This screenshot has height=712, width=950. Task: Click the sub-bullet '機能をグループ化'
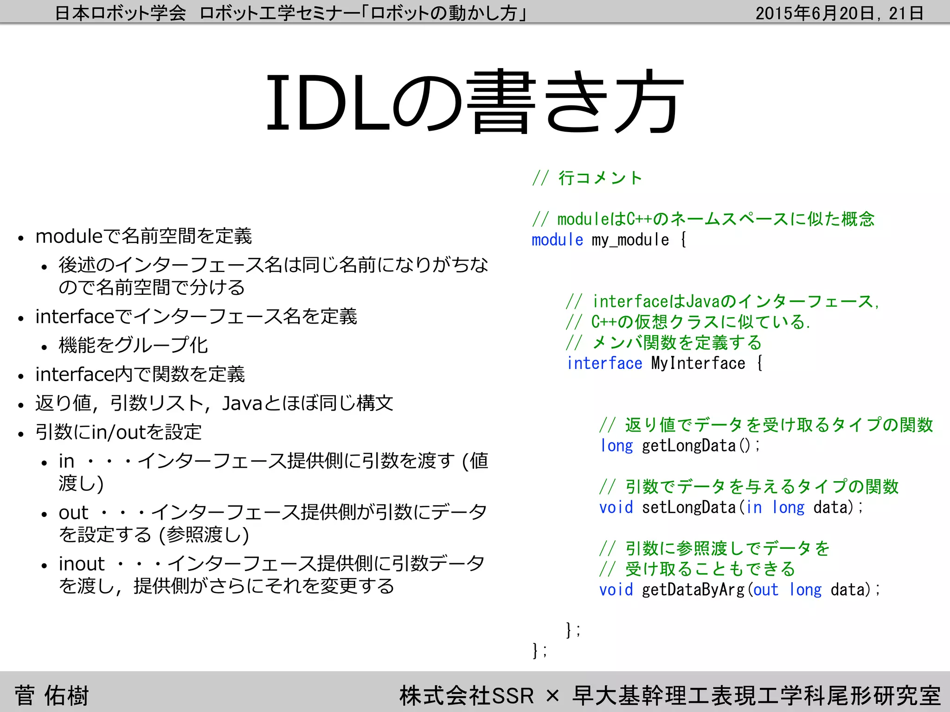click(133, 345)
